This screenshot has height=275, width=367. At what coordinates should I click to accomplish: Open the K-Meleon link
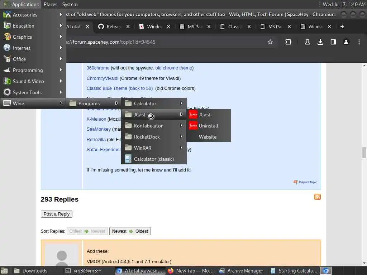click(x=96, y=119)
